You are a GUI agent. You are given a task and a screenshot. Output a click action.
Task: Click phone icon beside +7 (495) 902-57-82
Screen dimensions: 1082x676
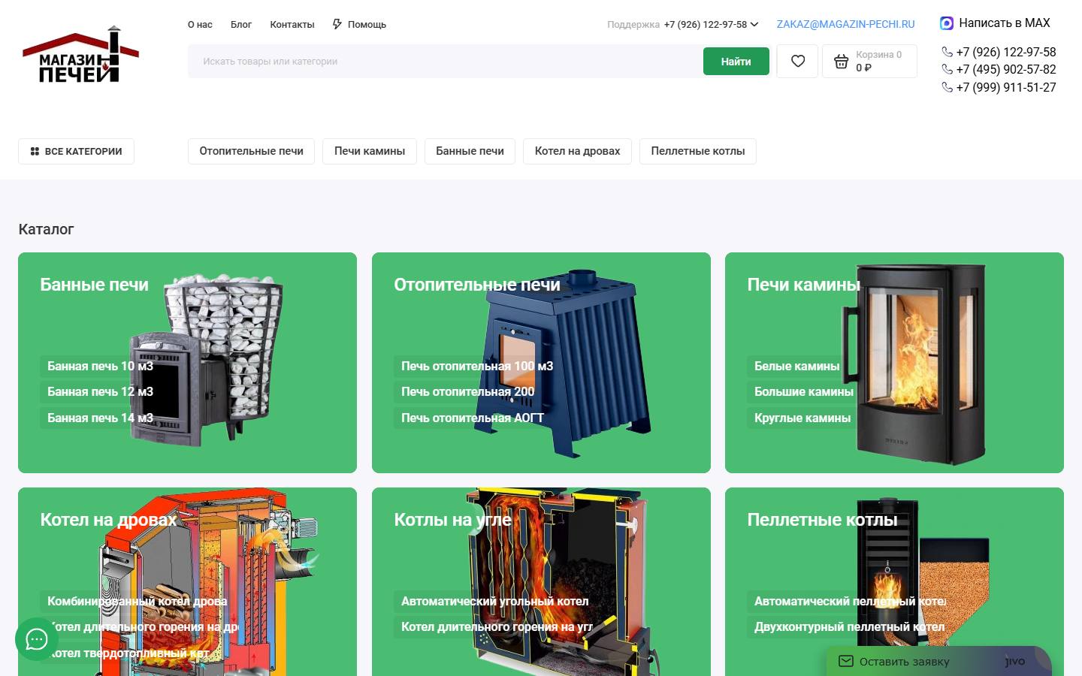(947, 70)
